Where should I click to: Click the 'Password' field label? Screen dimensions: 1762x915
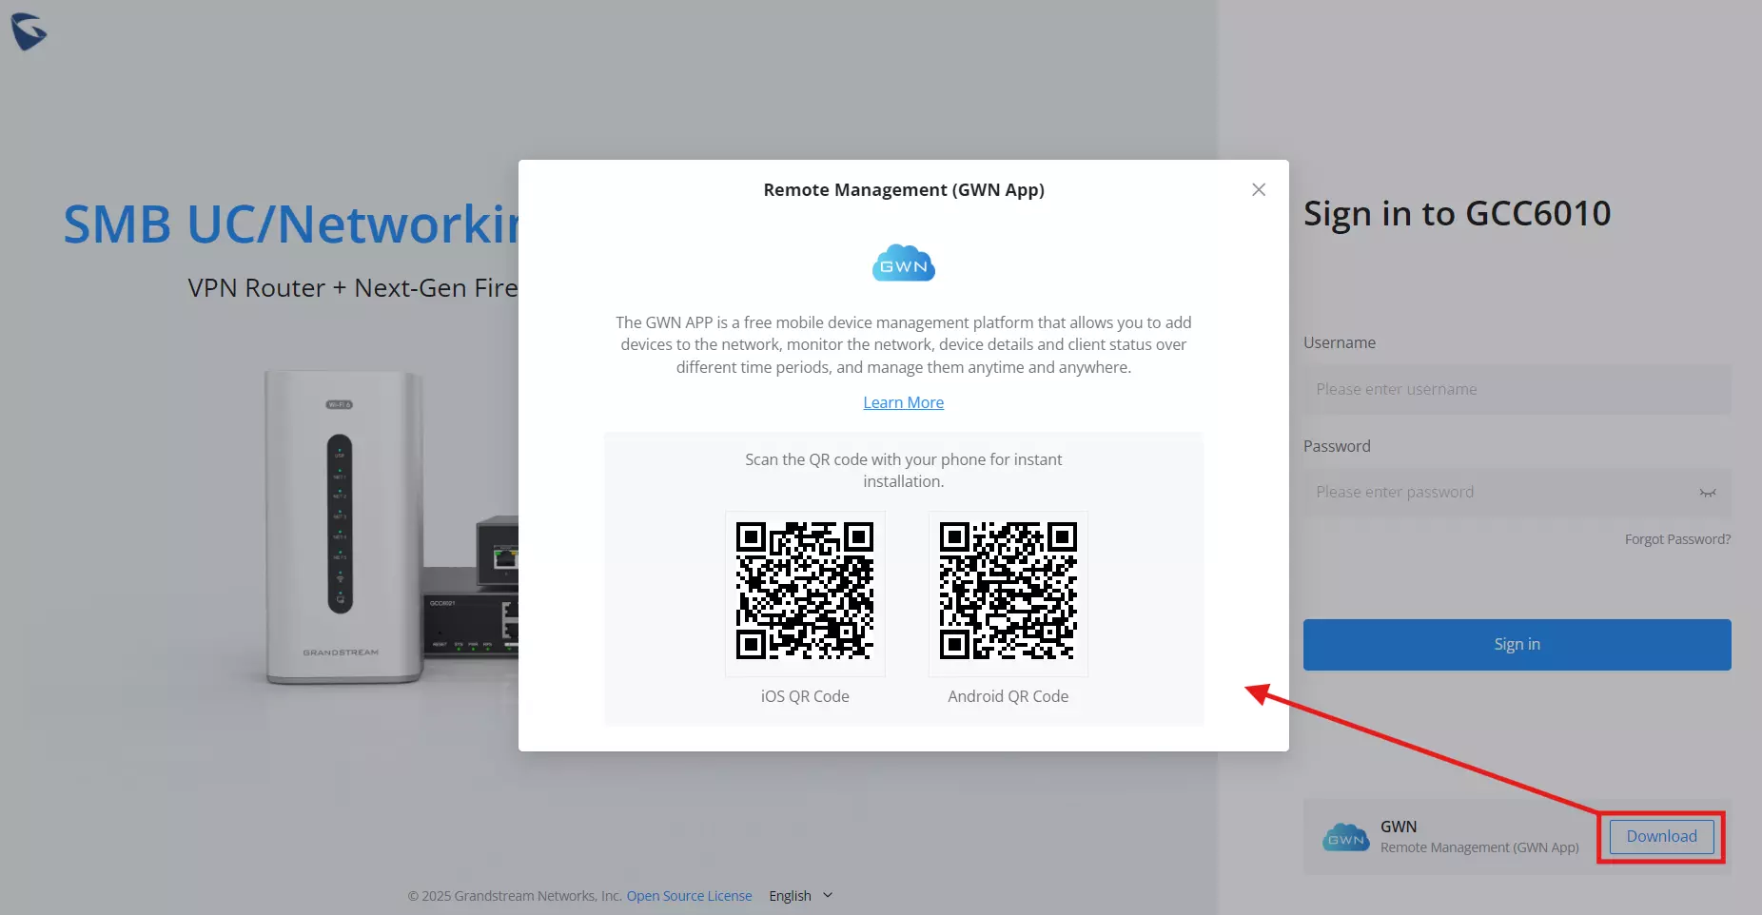1337,446
